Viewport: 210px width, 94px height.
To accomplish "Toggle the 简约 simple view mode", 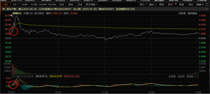I will (191, 4).
